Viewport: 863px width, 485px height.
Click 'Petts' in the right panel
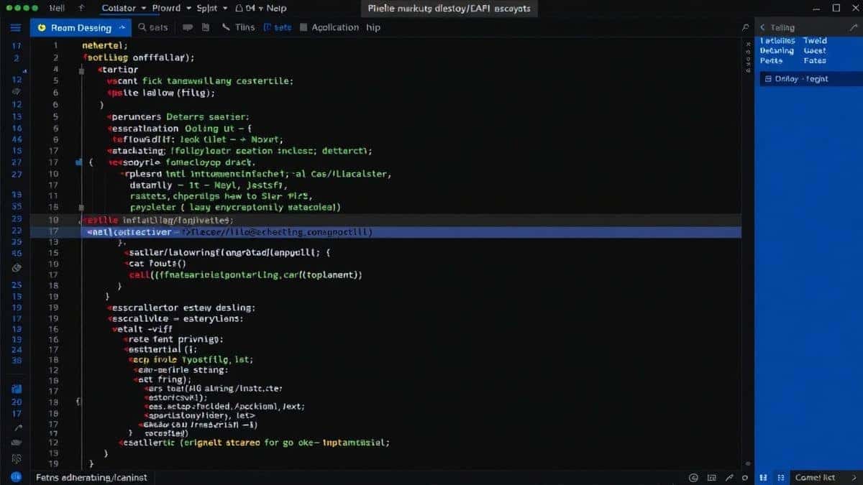coord(771,61)
